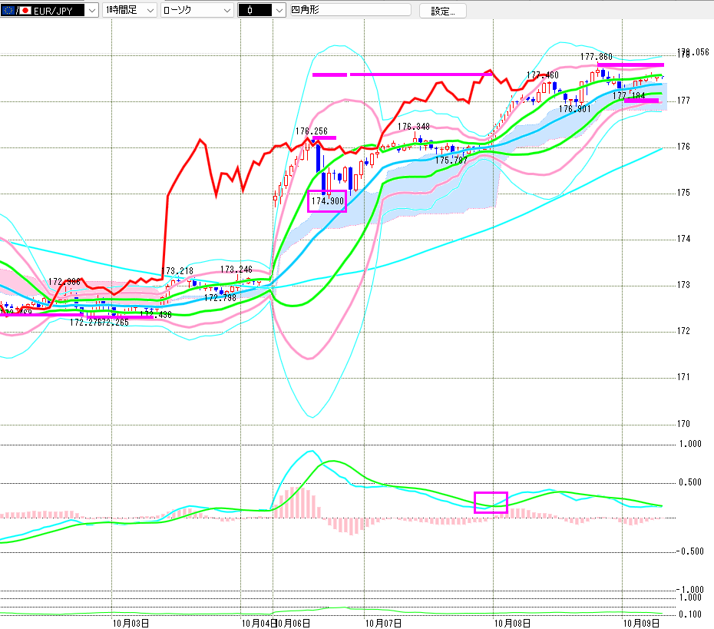Viewport: 714px width, 629px height.
Task: Open the ローソク chart type dropdown
Action: click(x=226, y=11)
